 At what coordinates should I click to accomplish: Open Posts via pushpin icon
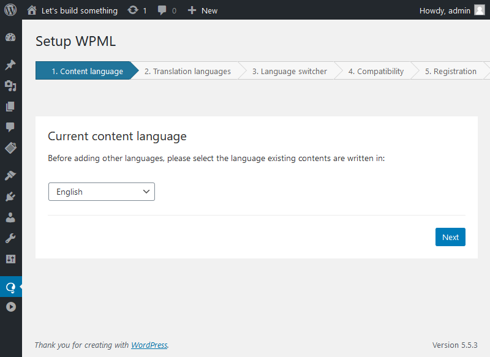(x=10, y=65)
